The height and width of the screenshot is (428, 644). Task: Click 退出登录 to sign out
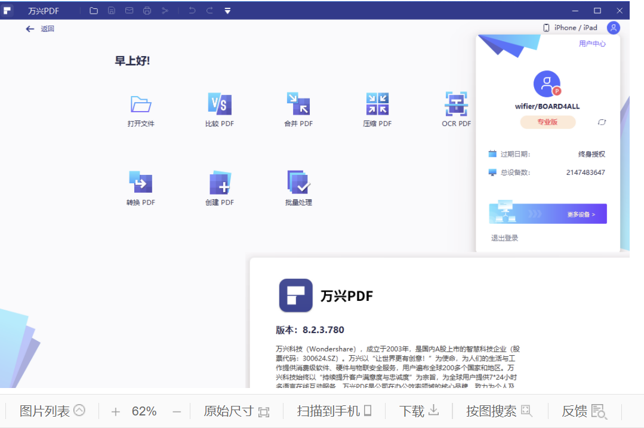coord(504,238)
